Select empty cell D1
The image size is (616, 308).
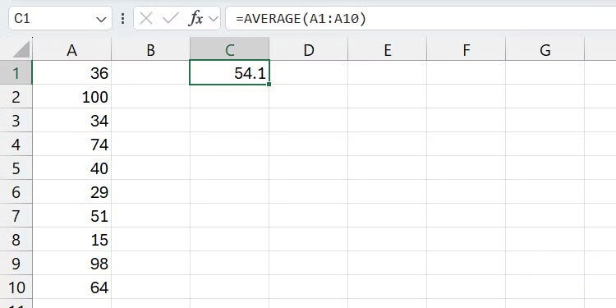pyautogui.click(x=309, y=72)
